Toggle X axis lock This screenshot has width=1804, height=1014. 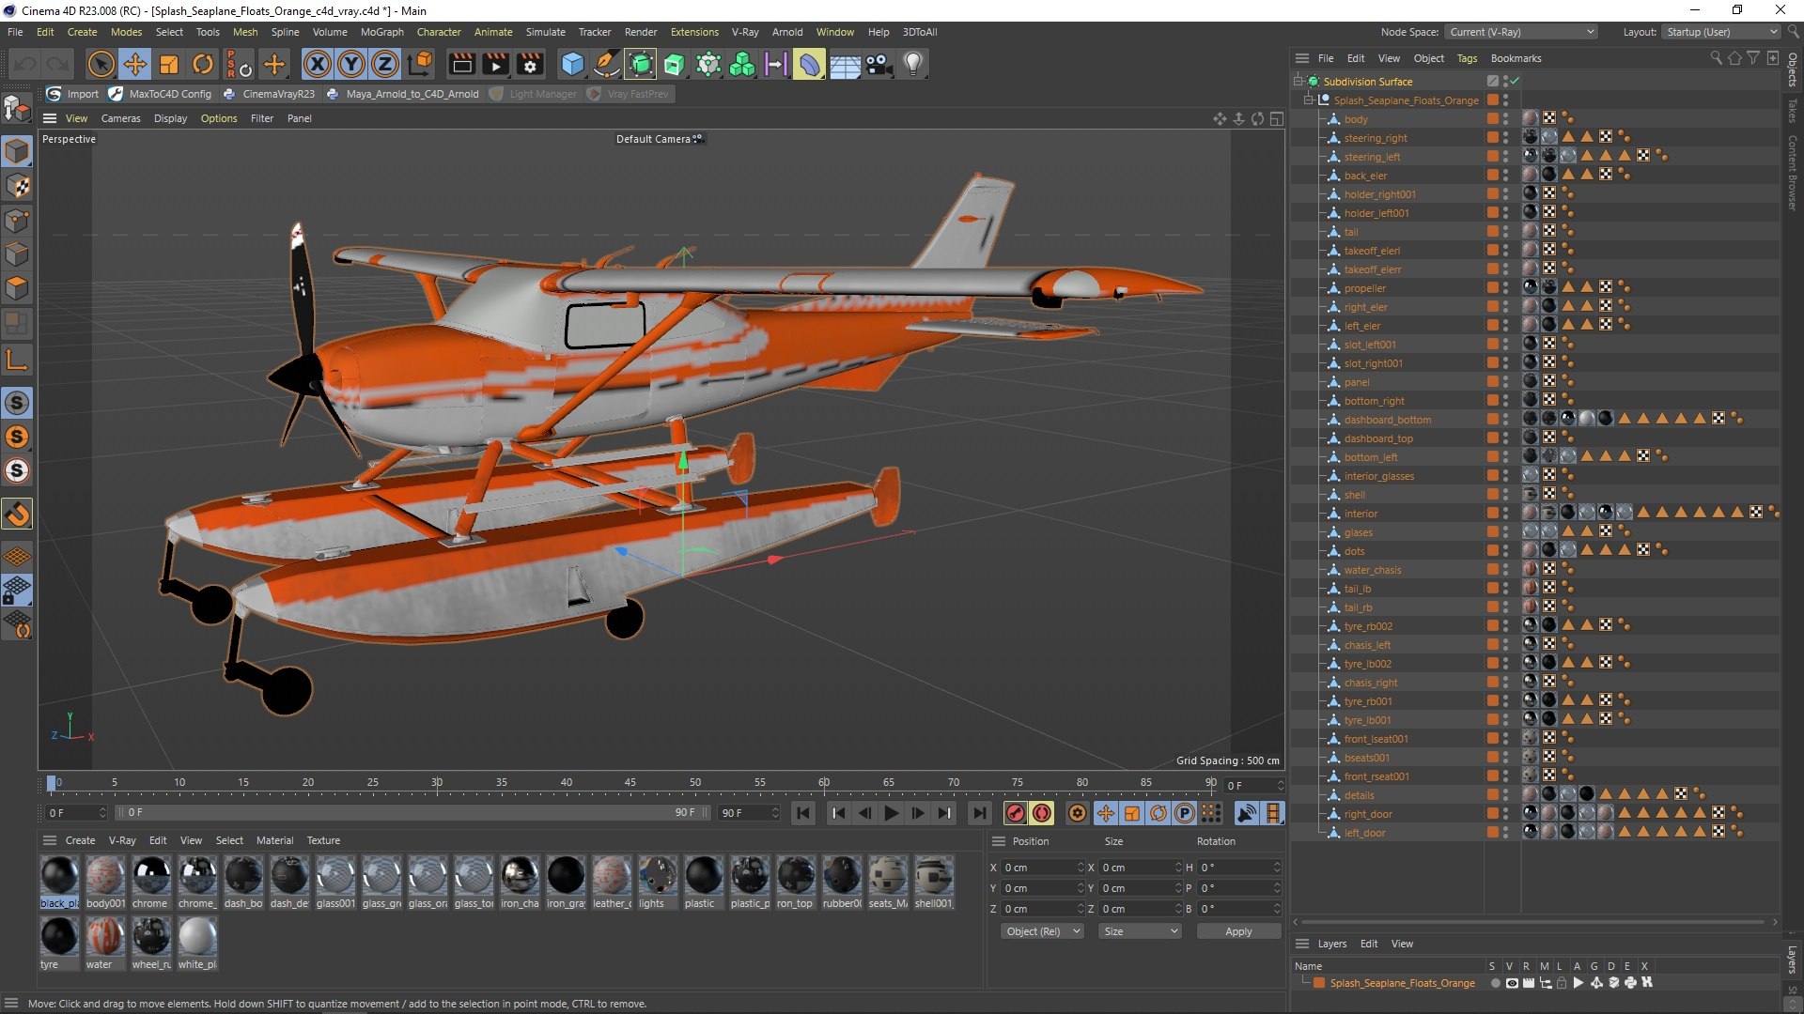(x=317, y=65)
